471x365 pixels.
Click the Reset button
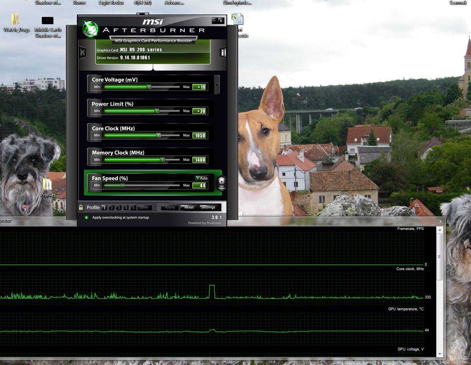(189, 207)
